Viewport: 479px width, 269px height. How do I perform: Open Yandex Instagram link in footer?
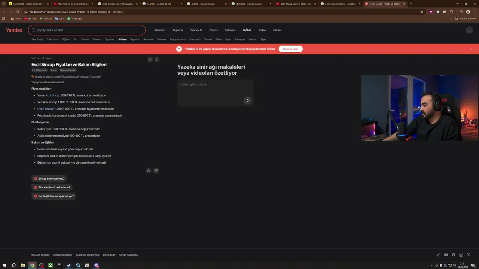click(461, 255)
